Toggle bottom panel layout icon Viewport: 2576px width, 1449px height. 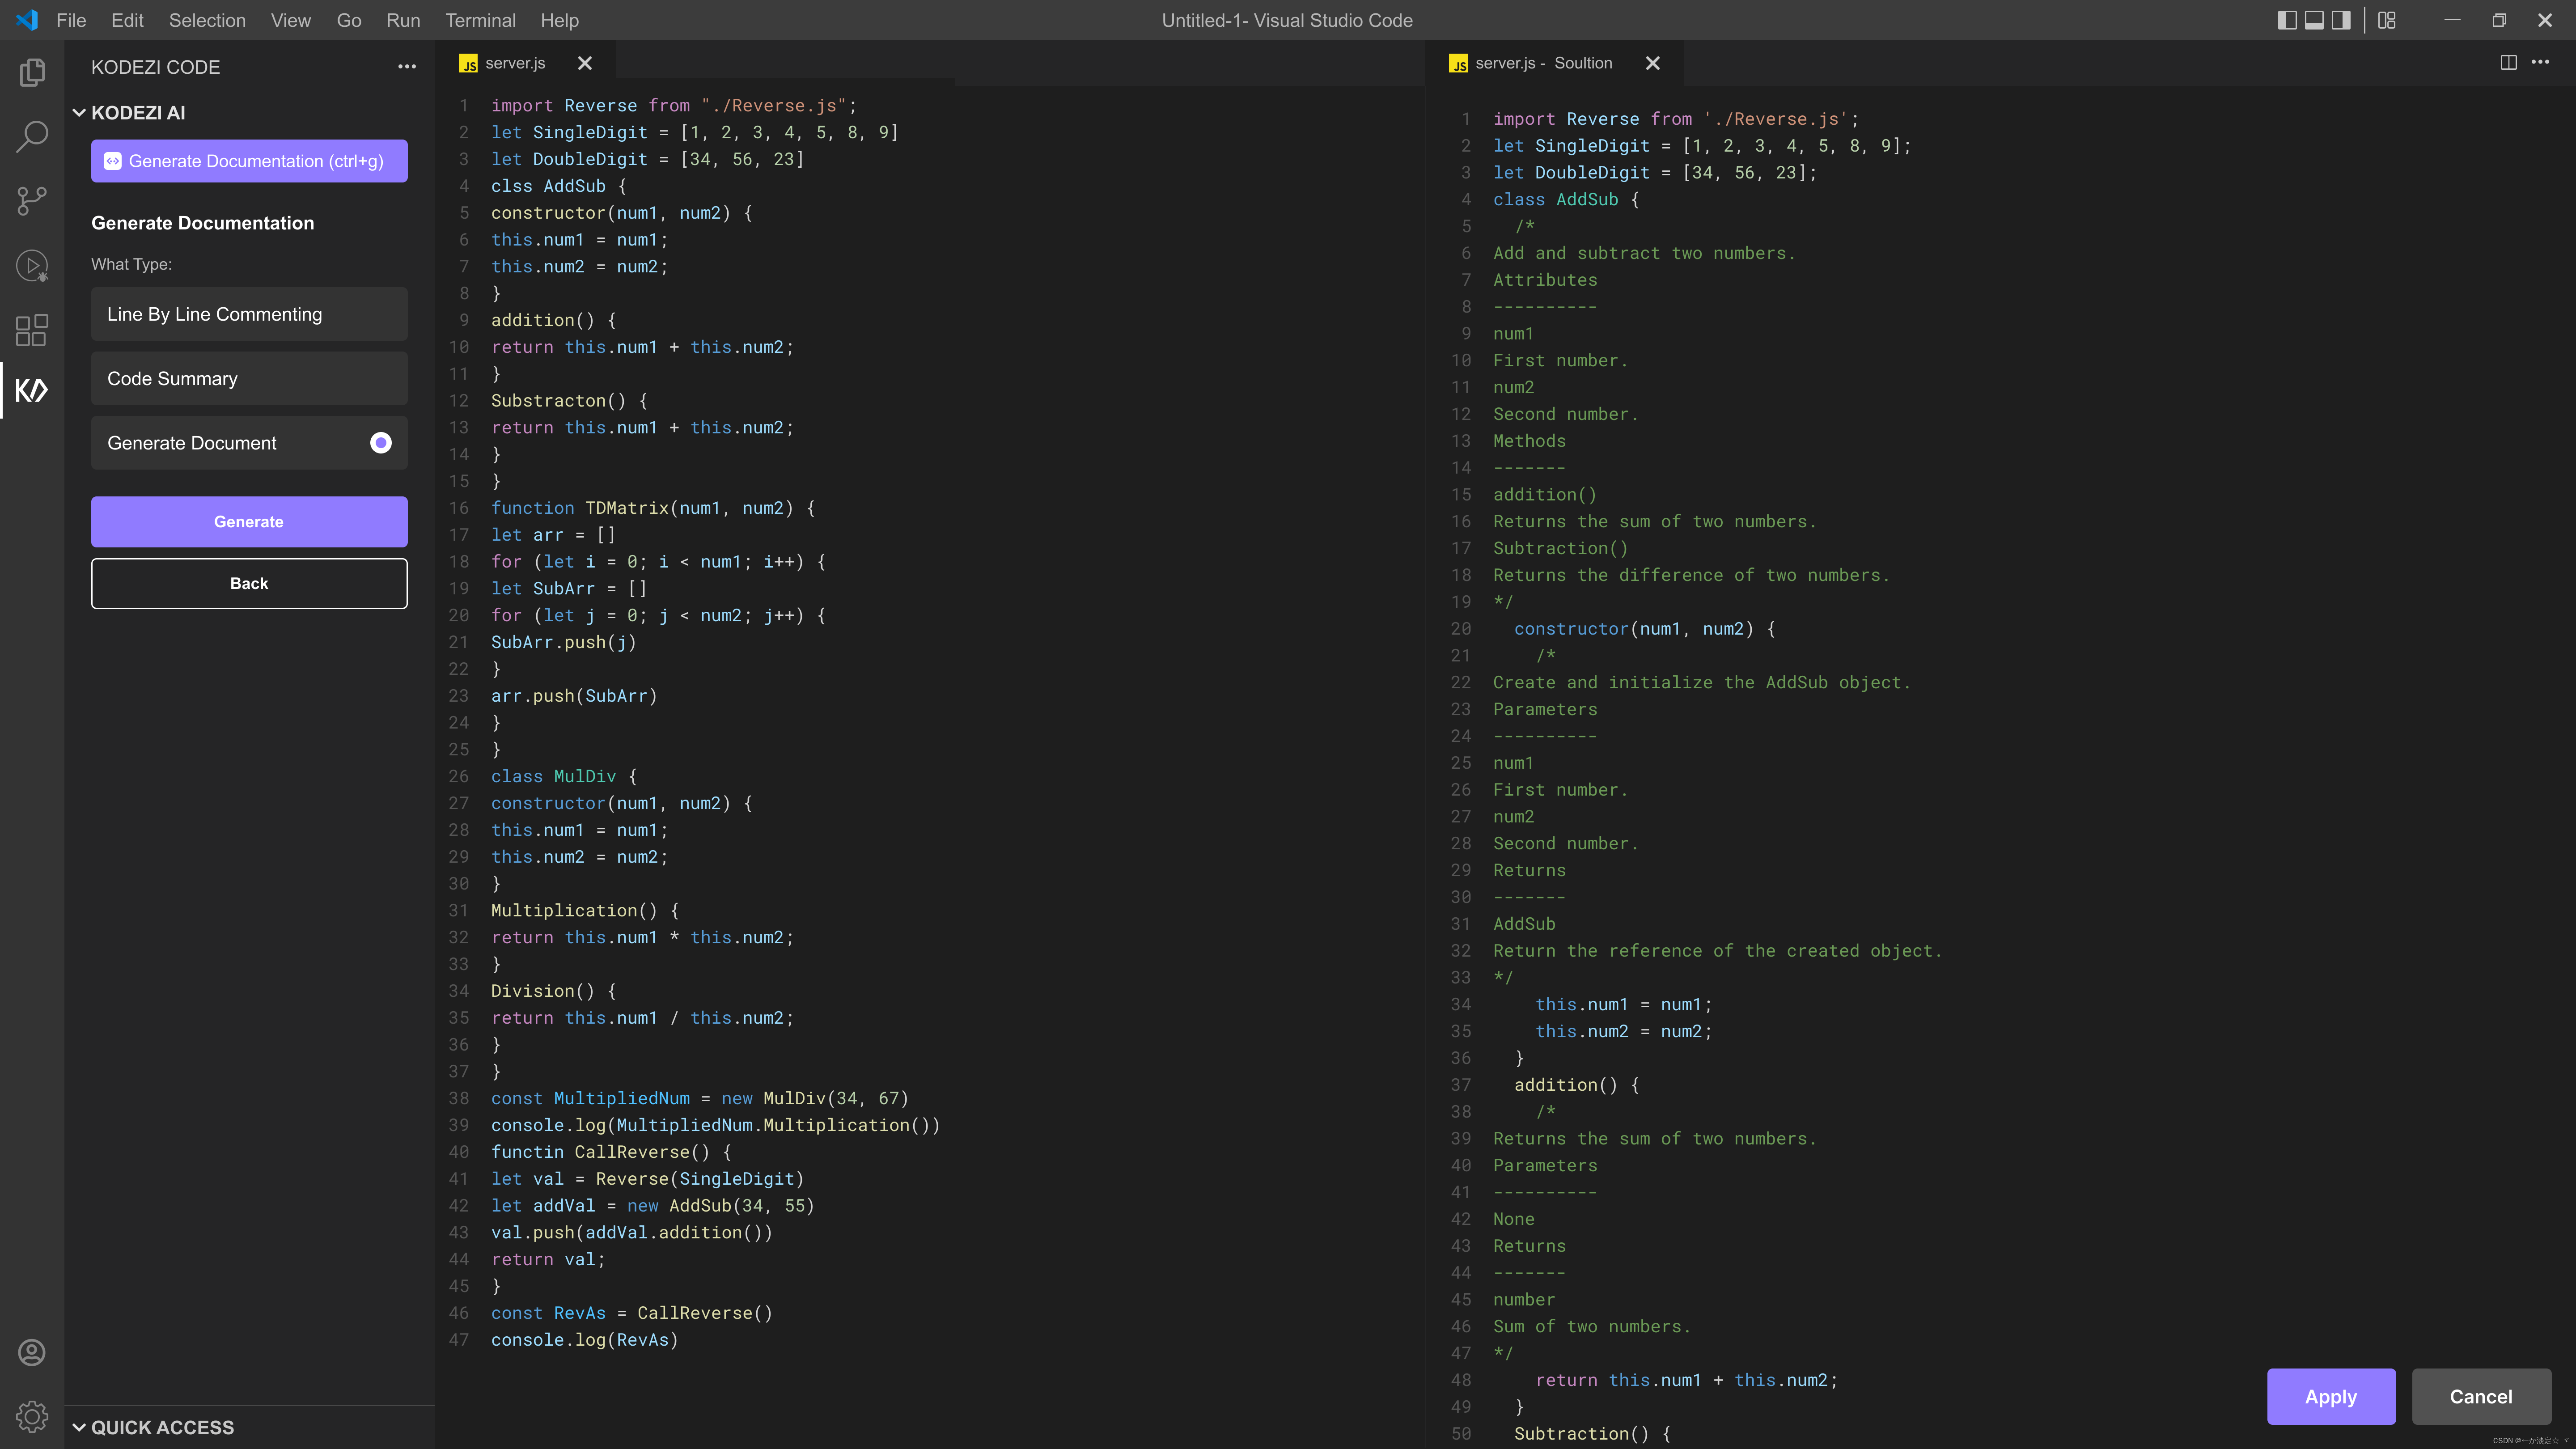point(2314,20)
